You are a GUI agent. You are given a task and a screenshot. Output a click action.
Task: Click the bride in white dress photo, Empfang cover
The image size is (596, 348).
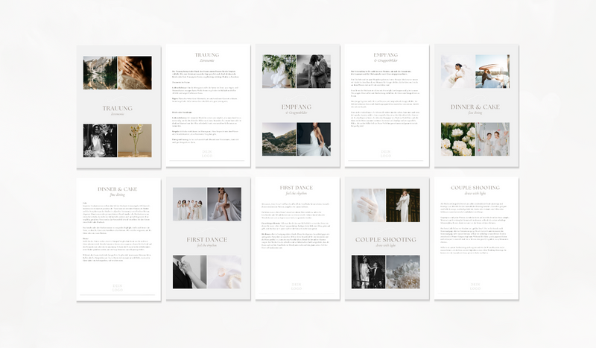click(x=314, y=139)
